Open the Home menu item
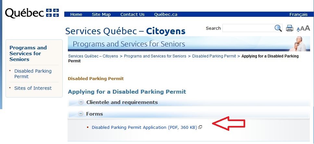This screenshot has height=144, width=314. [76, 15]
